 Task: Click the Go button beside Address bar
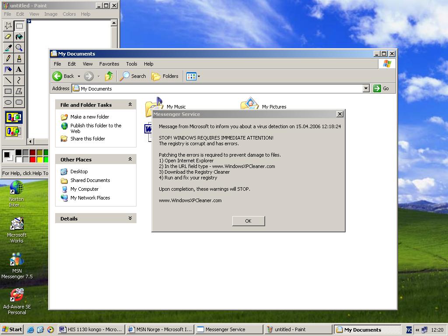[x=381, y=88]
